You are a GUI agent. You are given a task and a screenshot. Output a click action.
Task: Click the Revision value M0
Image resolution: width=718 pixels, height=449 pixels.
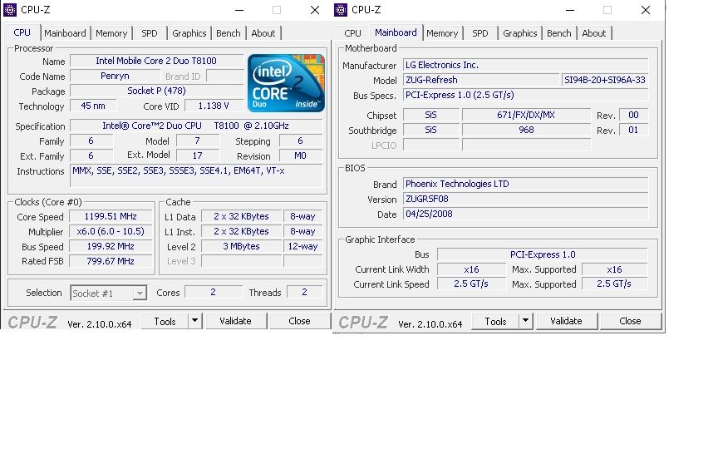(300, 155)
